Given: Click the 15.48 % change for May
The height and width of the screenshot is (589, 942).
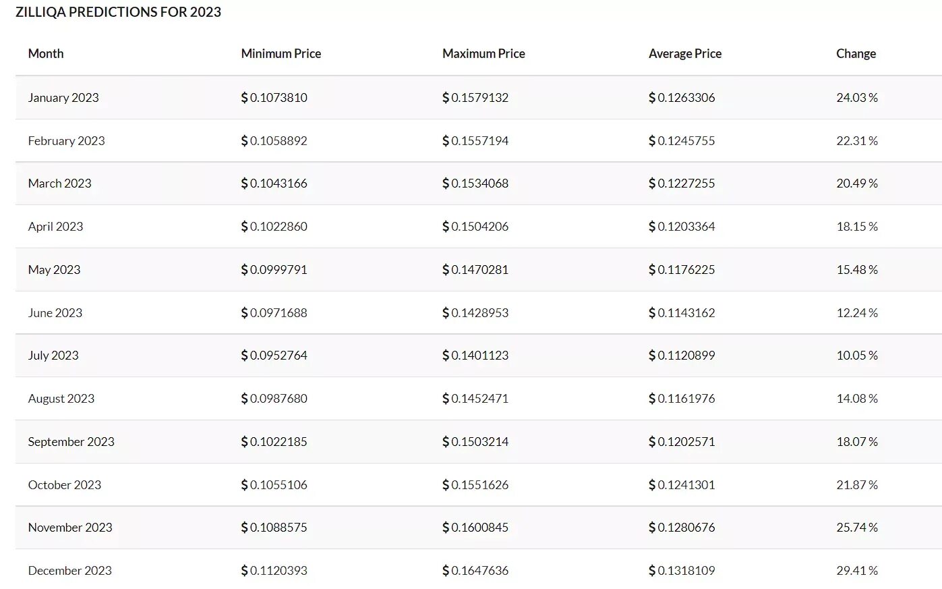Looking at the screenshot, I should [x=856, y=269].
